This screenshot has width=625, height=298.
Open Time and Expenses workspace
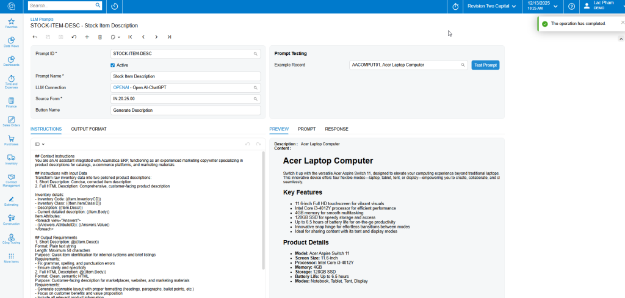[11, 81]
